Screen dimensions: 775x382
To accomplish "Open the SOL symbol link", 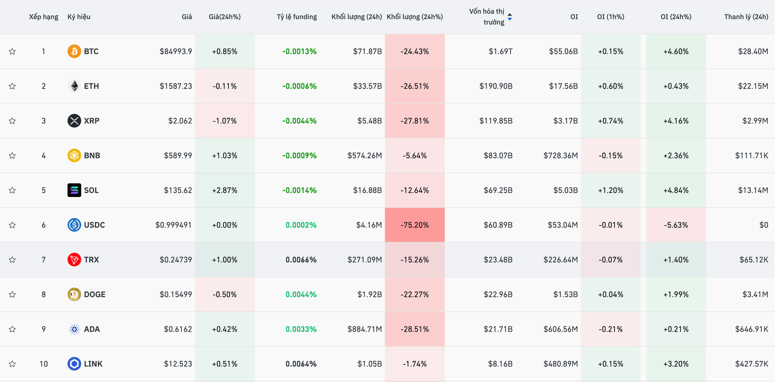I will pos(91,190).
